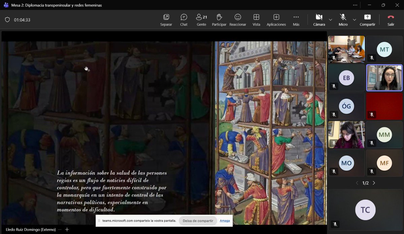Turn on the Cámara

pos(319,20)
